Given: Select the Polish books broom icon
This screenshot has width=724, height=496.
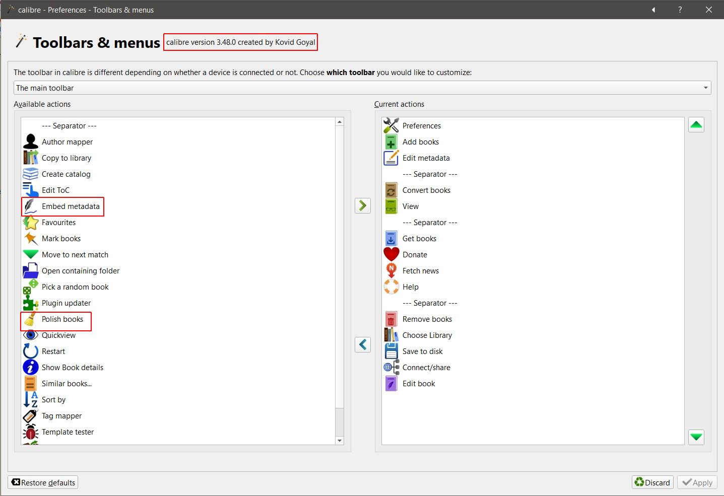Looking at the screenshot, I should tap(31, 319).
